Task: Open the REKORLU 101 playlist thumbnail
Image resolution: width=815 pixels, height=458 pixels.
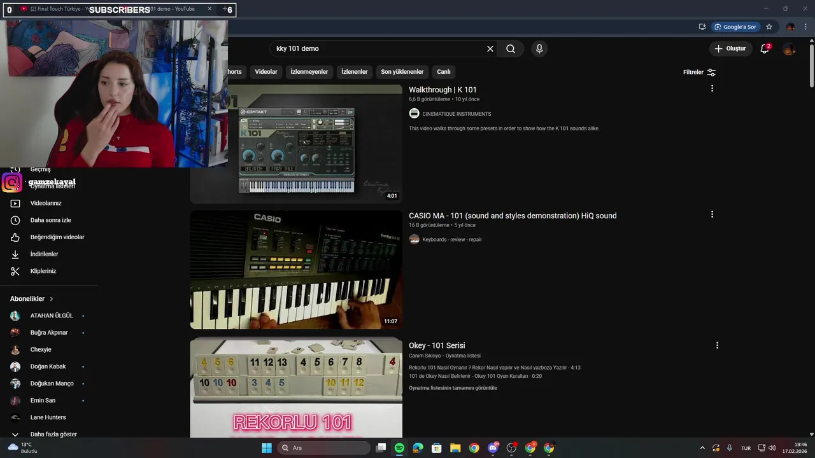Action: tap(296, 387)
